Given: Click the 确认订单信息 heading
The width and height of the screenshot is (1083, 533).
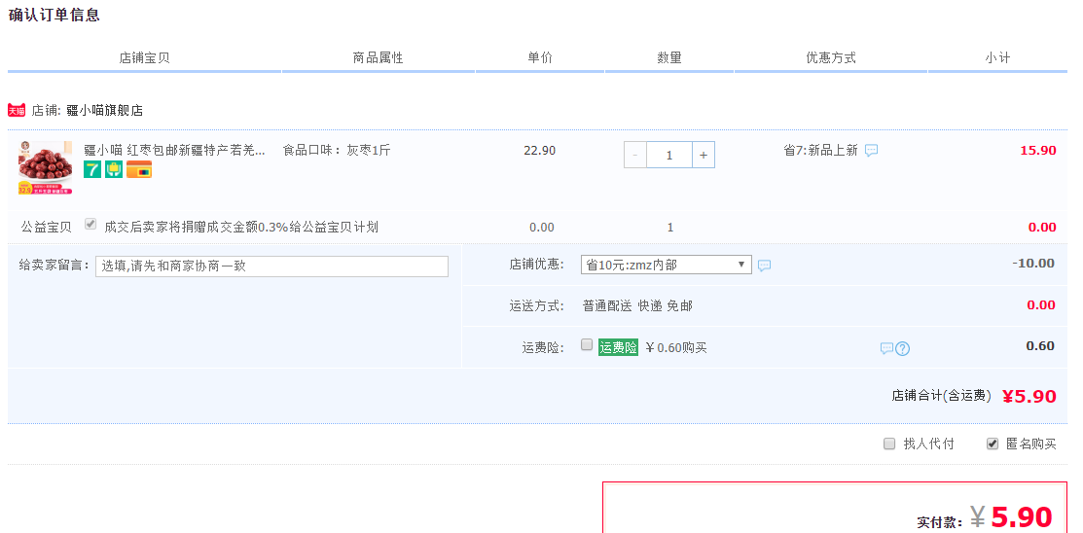Looking at the screenshot, I should click(x=54, y=16).
